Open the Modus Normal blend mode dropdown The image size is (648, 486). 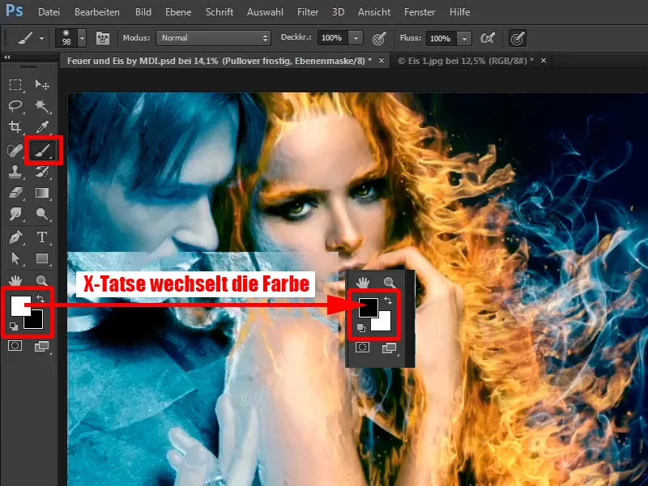tap(213, 38)
